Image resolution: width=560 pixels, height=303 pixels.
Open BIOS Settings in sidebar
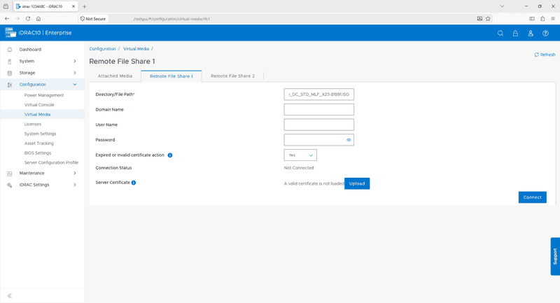click(x=38, y=153)
